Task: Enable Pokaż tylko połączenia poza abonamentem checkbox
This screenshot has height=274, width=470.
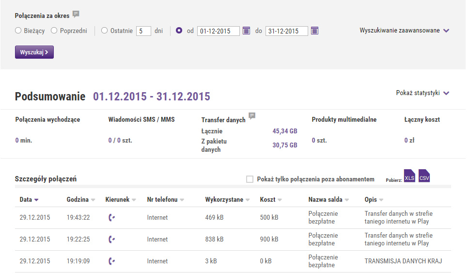Action: [250, 179]
